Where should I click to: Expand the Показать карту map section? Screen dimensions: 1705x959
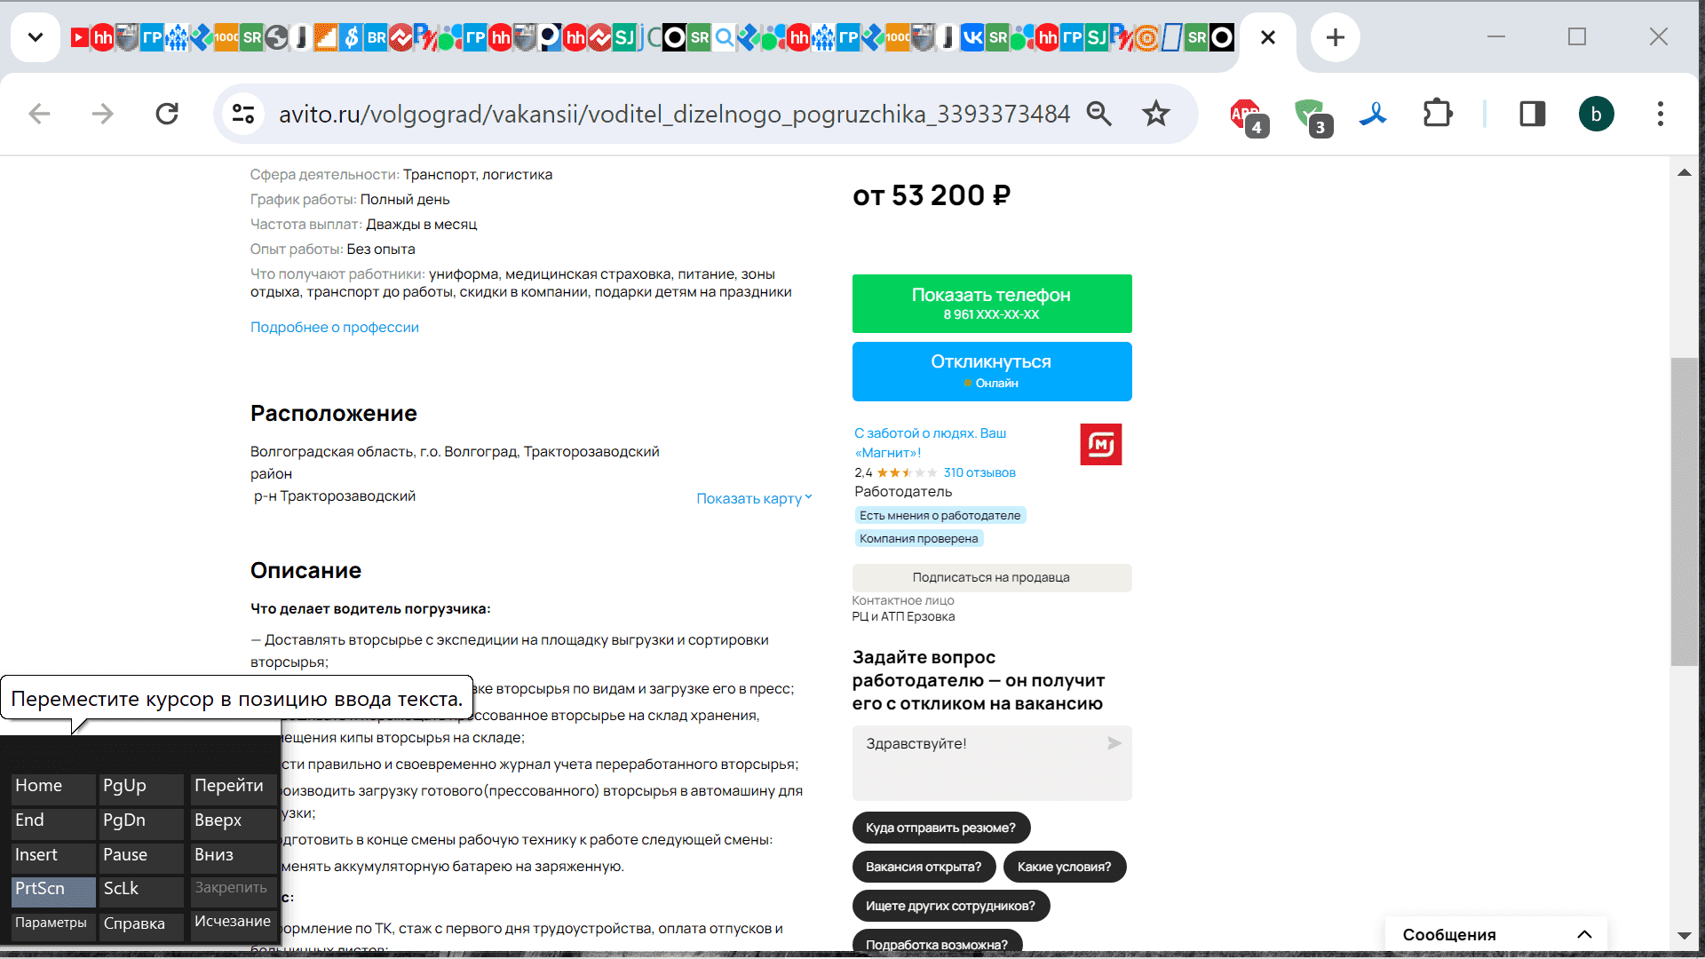click(x=753, y=498)
